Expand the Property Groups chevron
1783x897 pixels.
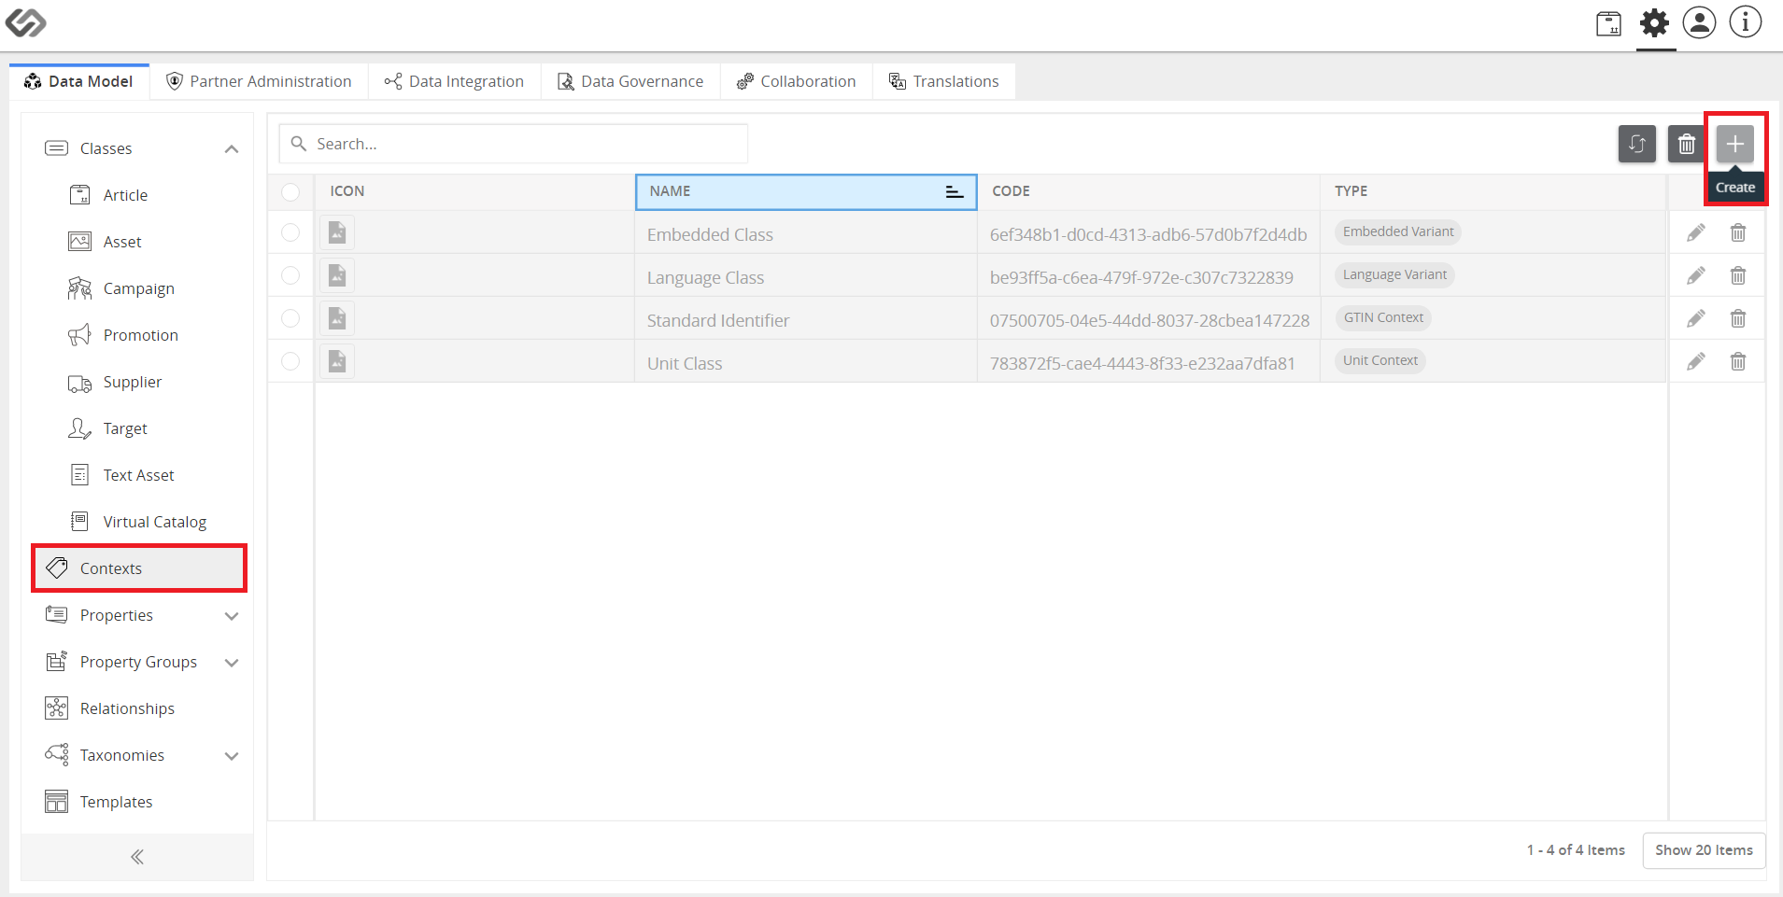point(232,663)
